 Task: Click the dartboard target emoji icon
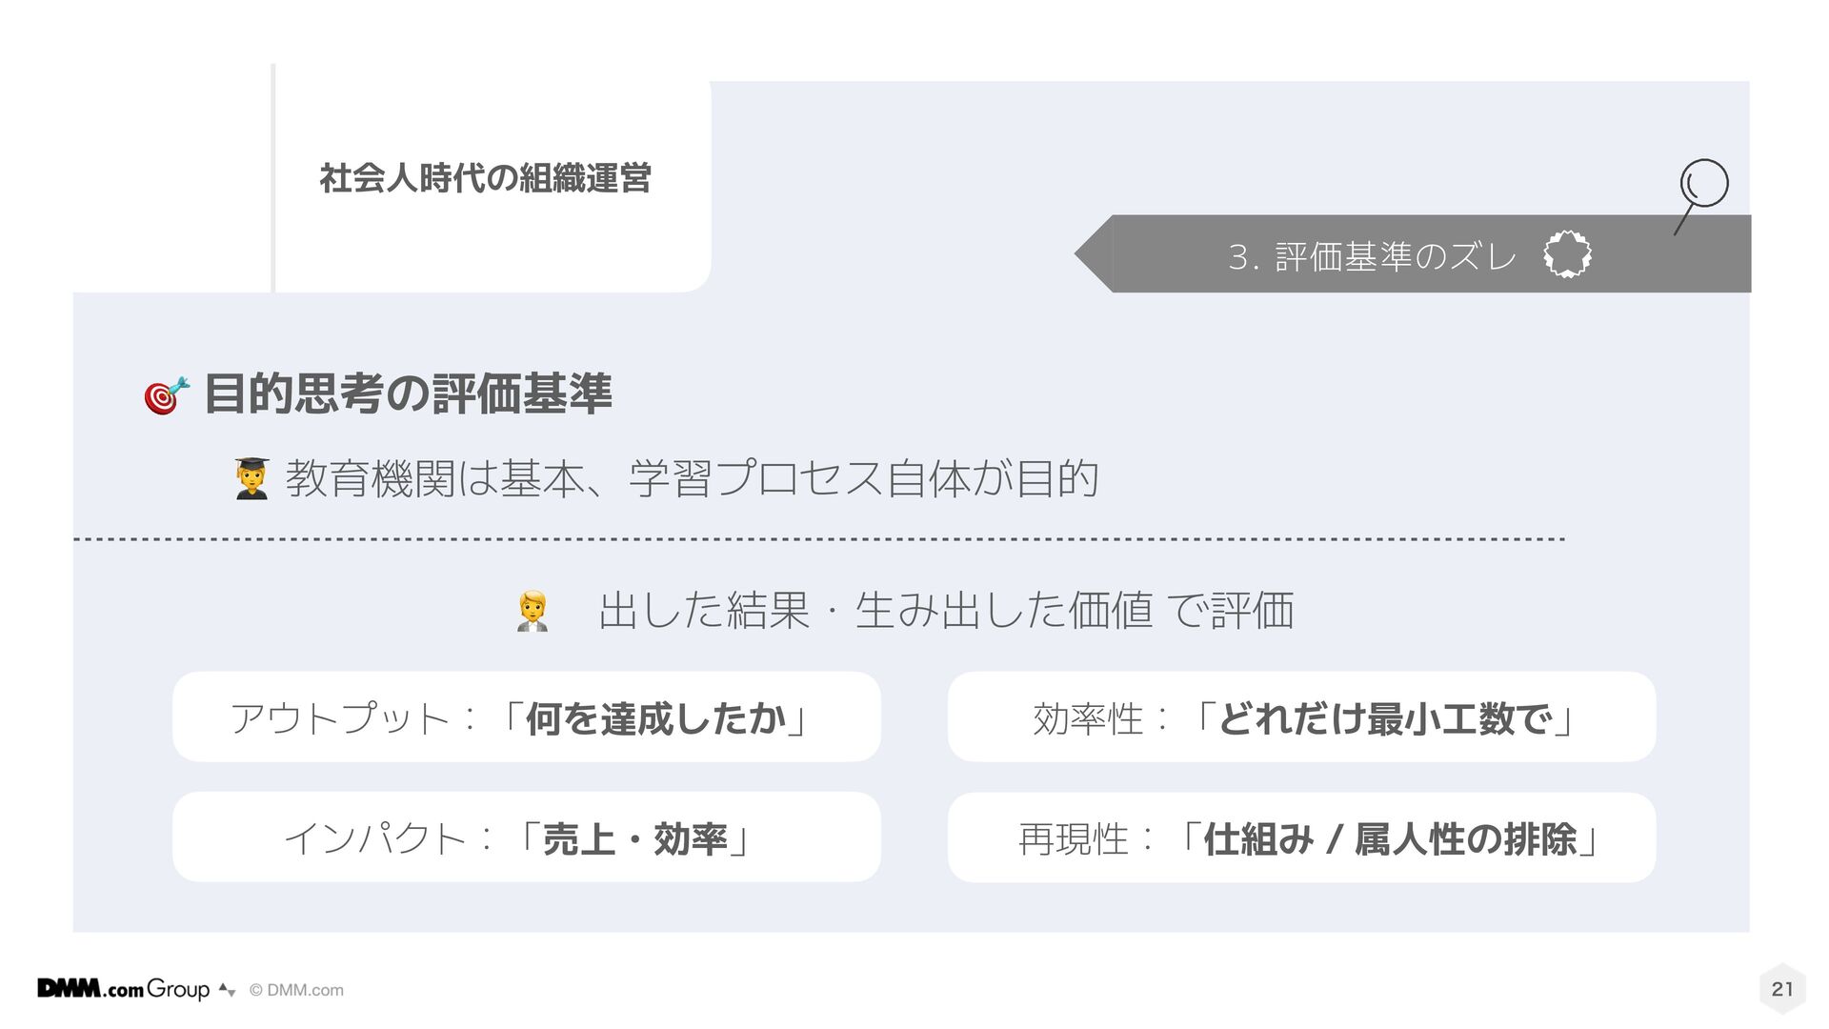click(x=166, y=394)
